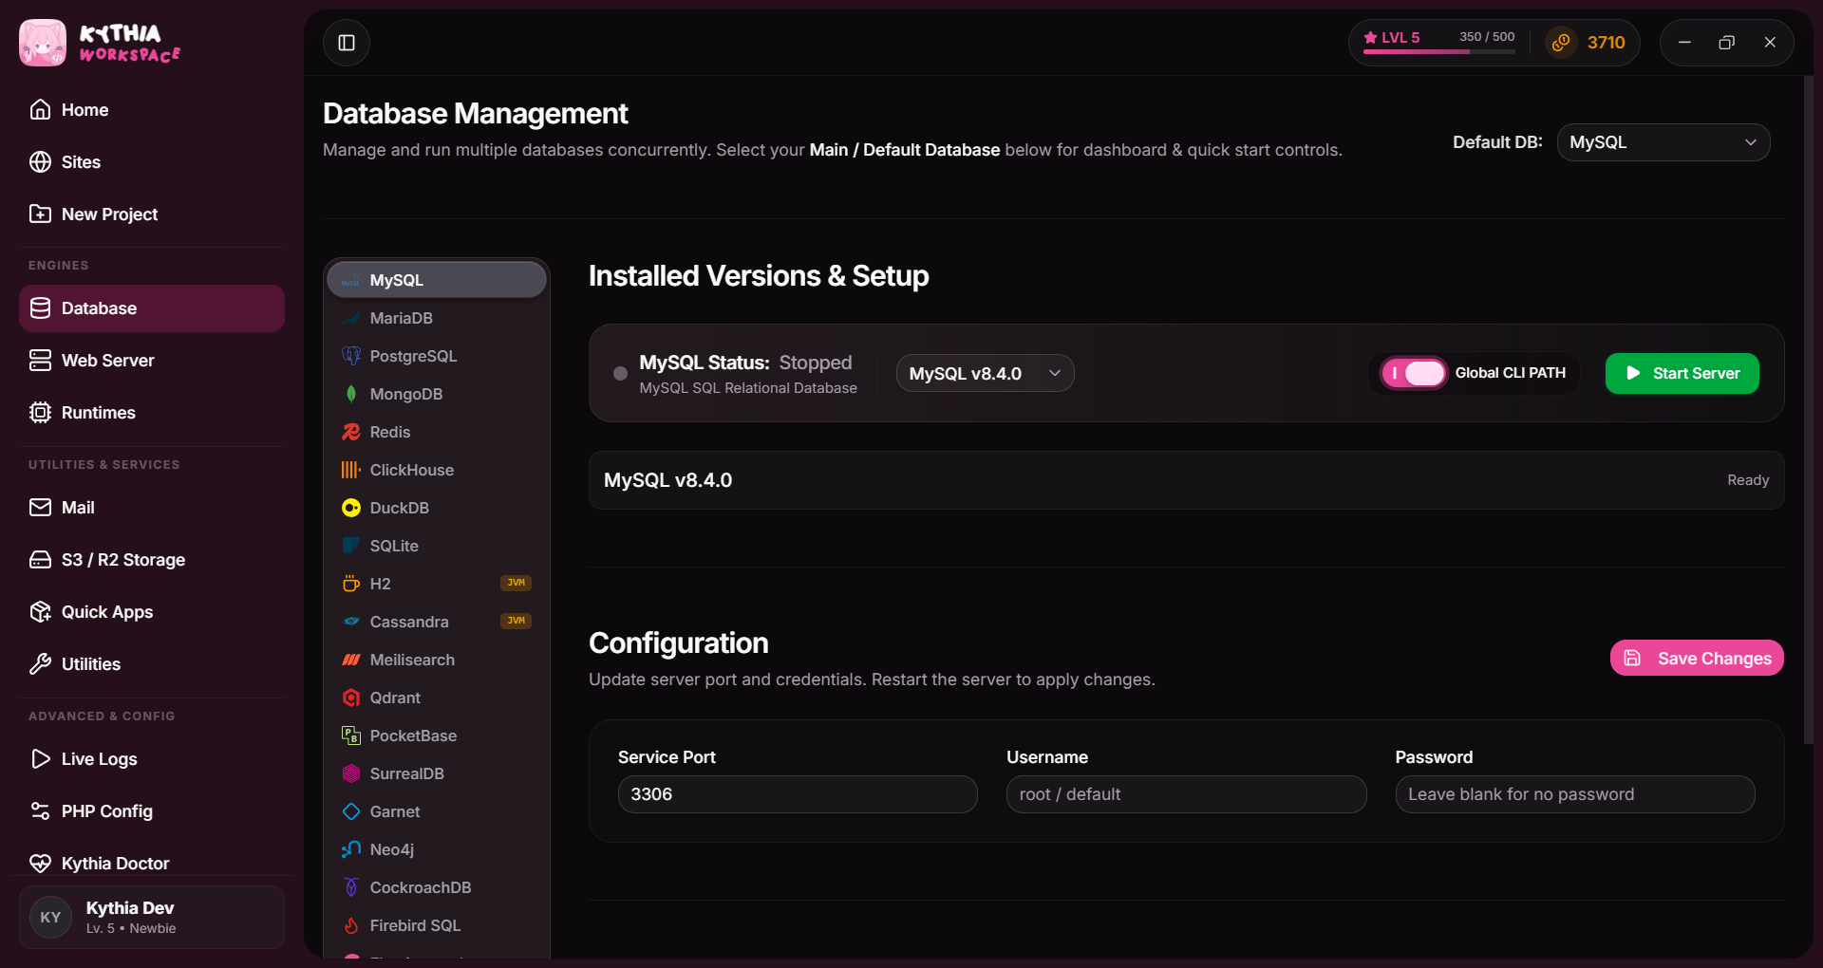Open PHP Config page
The image size is (1823, 968).
(x=152, y=811)
